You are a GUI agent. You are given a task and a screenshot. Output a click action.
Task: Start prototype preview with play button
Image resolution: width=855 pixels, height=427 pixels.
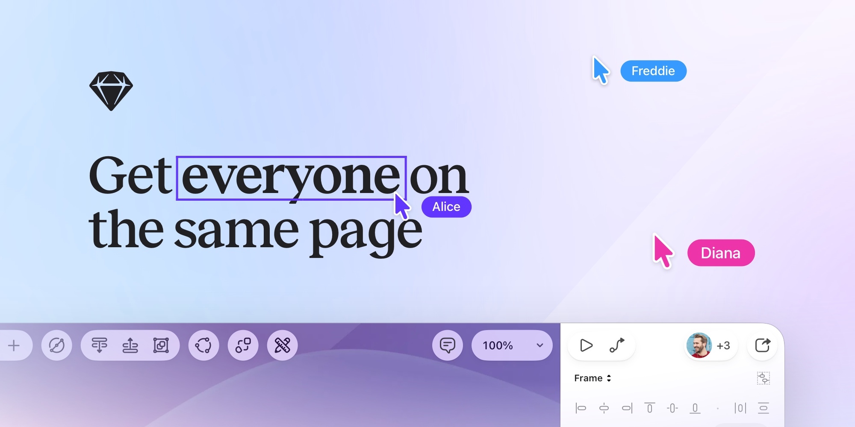586,345
